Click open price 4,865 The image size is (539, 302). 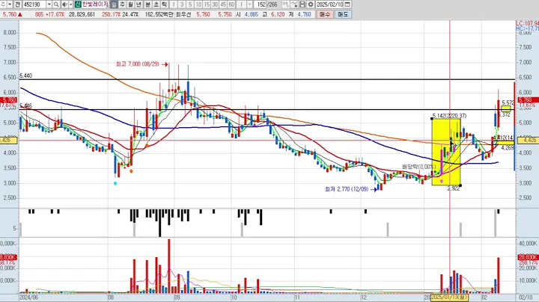coord(252,14)
